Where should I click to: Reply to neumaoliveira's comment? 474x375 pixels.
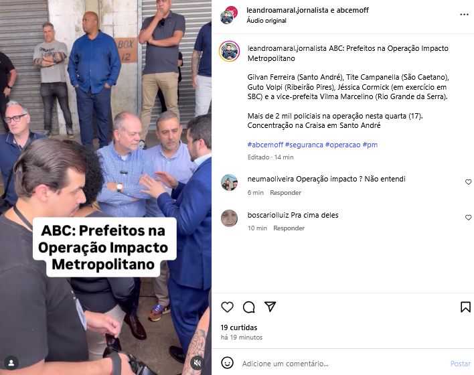[x=285, y=193]
